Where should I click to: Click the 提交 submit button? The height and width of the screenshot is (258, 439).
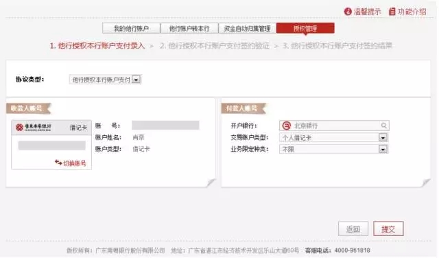coord(388,229)
